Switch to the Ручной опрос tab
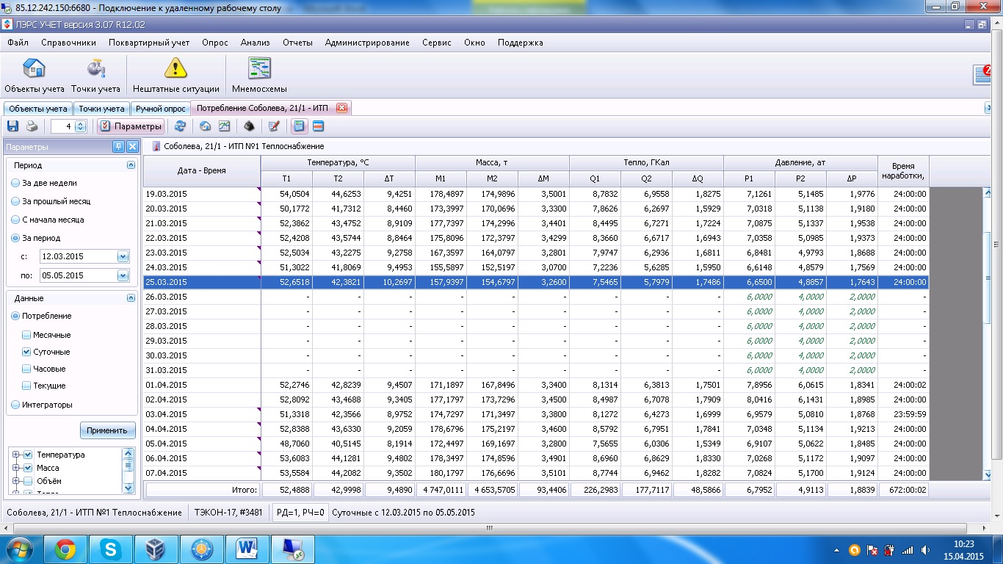The width and height of the screenshot is (1003, 564). 160,109
